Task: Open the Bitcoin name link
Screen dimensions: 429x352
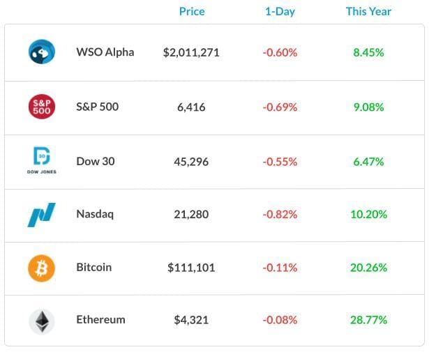Action: pyautogui.click(x=94, y=267)
